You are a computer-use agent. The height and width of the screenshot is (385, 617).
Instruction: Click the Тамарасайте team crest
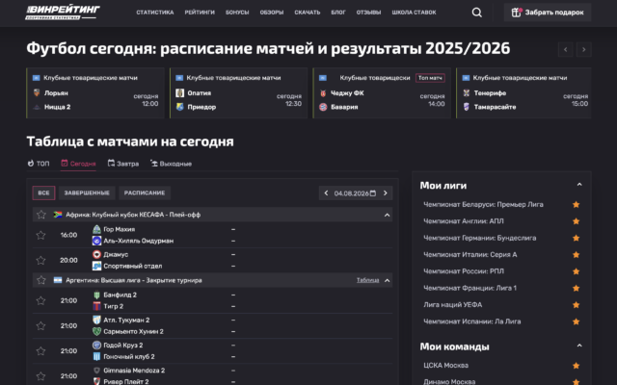pos(467,107)
